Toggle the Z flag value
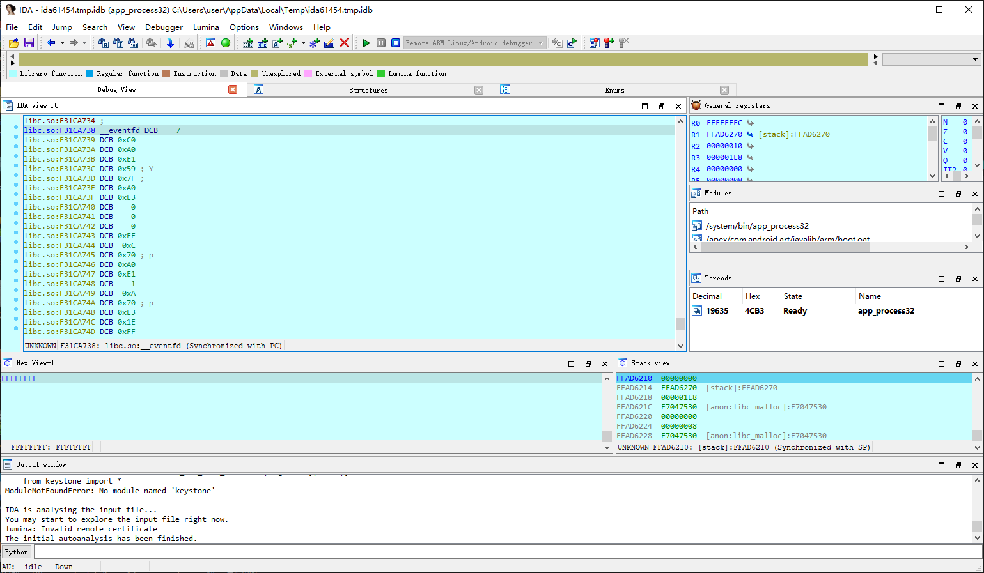This screenshot has width=984, height=573. [965, 132]
